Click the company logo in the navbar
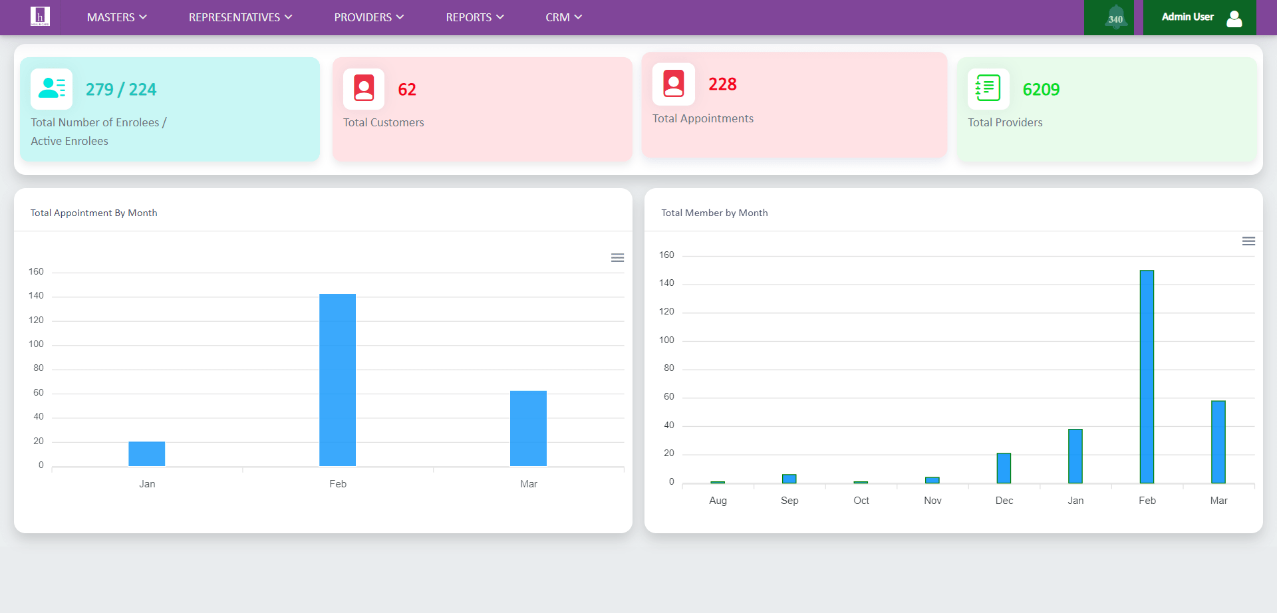The width and height of the screenshot is (1277, 613). pyautogui.click(x=40, y=17)
